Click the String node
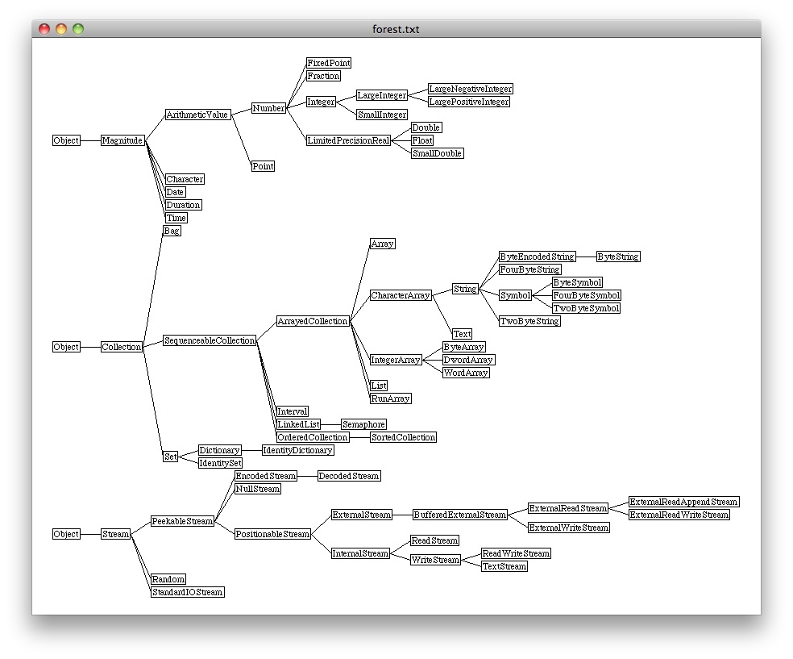This screenshot has width=793, height=659. tap(465, 289)
